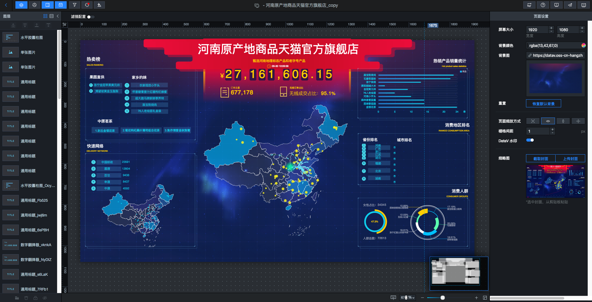Click the 上传封面 upload cover button
This screenshot has height=302, width=592.
[x=570, y=158]
